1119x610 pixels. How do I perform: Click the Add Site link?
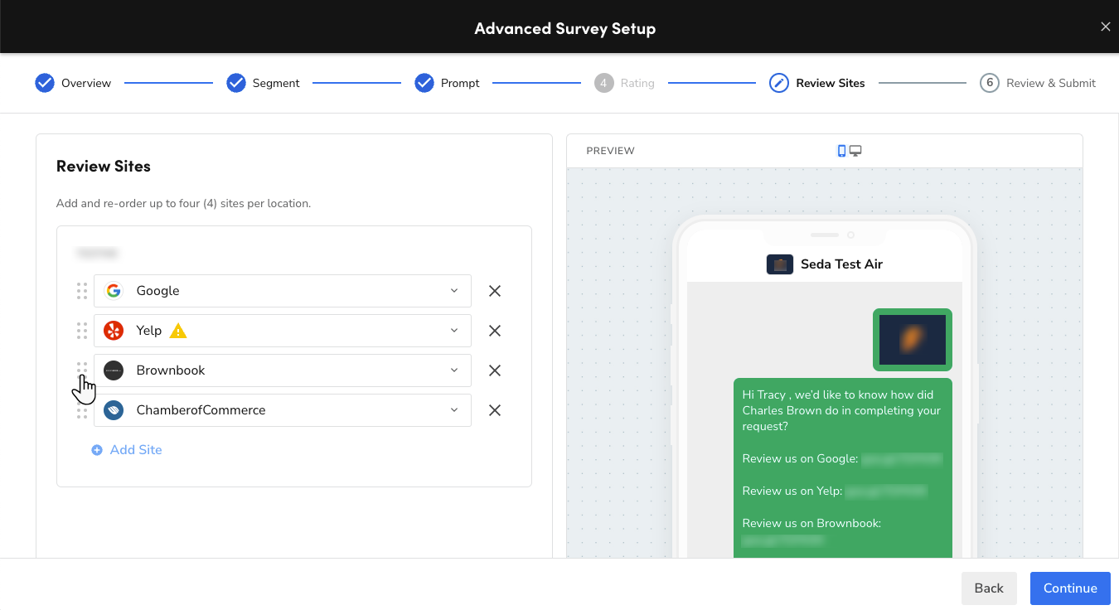(x=136, y=450)
